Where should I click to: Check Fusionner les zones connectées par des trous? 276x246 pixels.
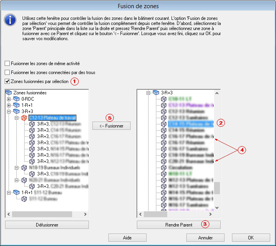pos(7,72)
